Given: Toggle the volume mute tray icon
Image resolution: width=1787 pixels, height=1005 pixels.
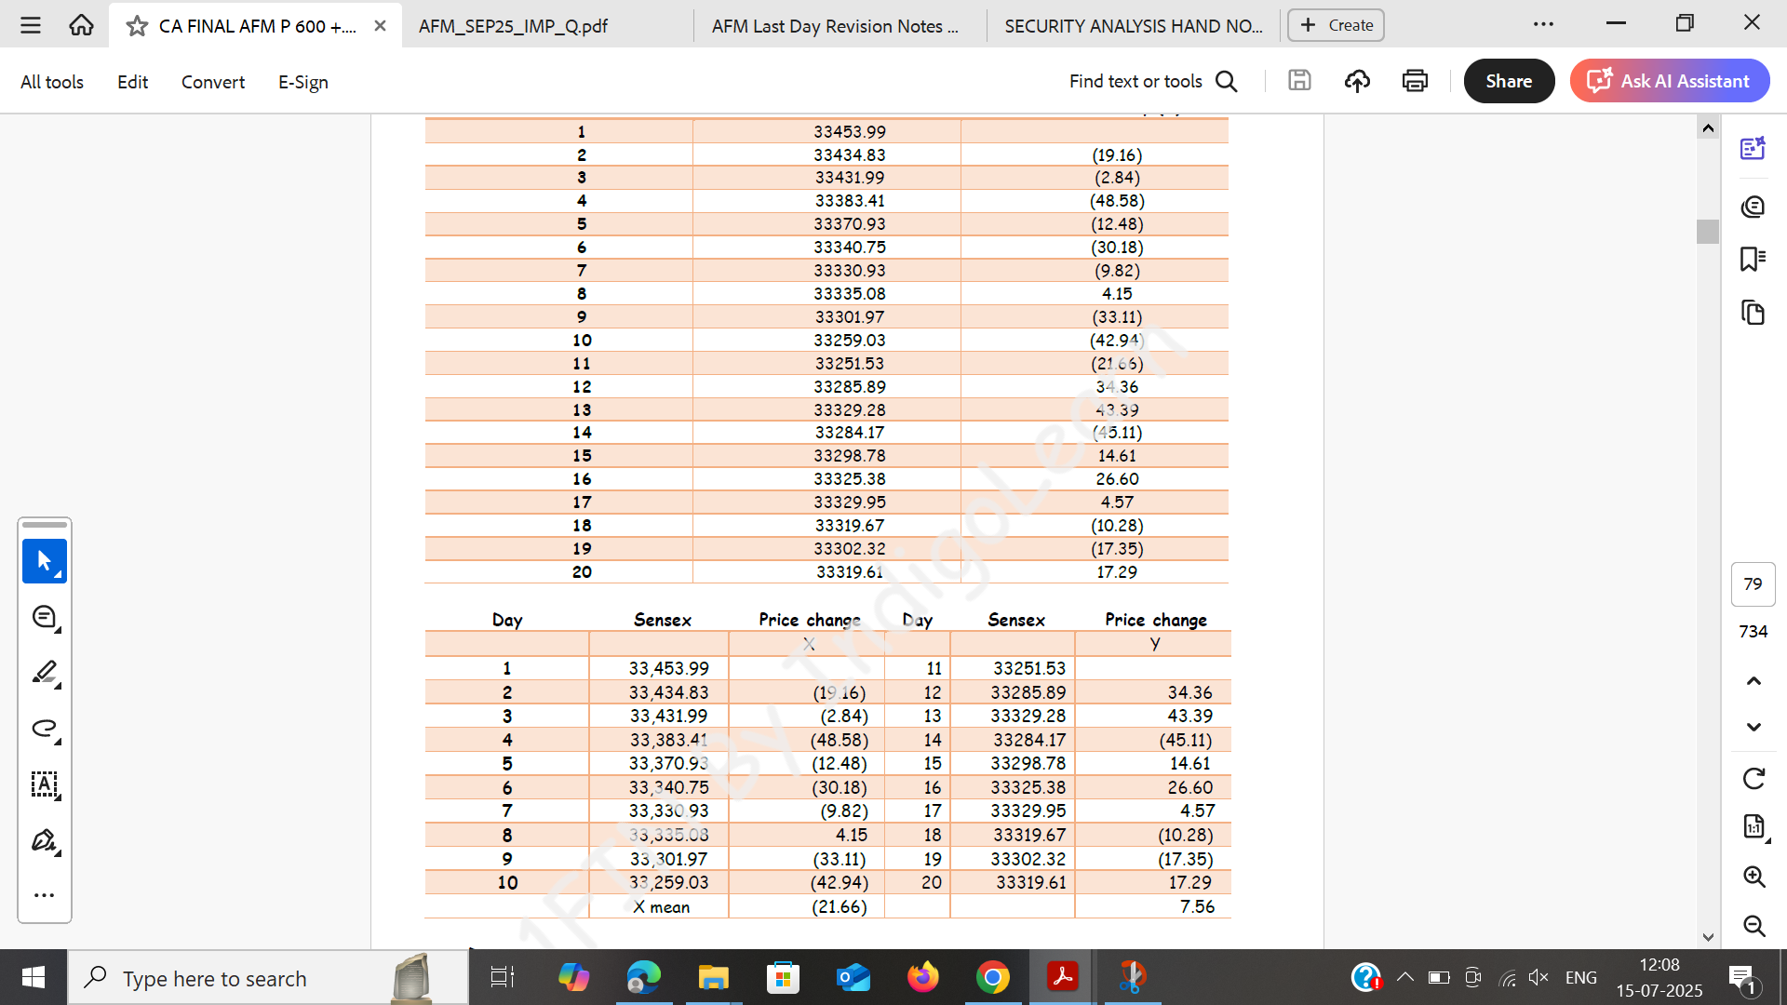Looking at the screenshot, I should [x=1538, y=977].
